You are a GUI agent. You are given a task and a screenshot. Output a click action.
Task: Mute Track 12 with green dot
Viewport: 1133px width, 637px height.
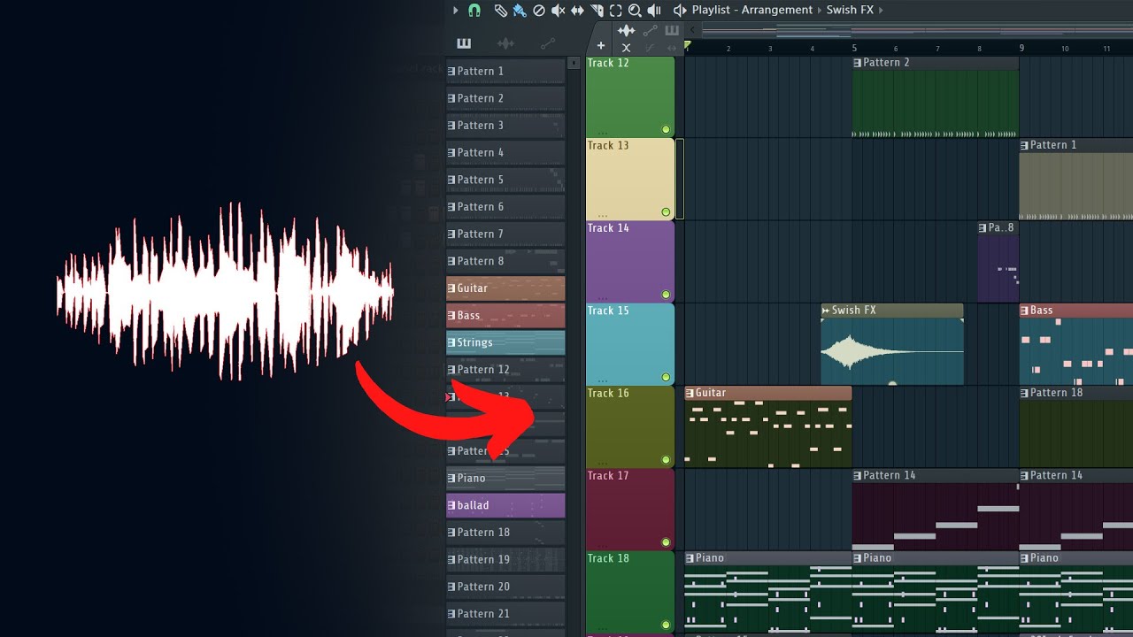click(x=666, y=129)
